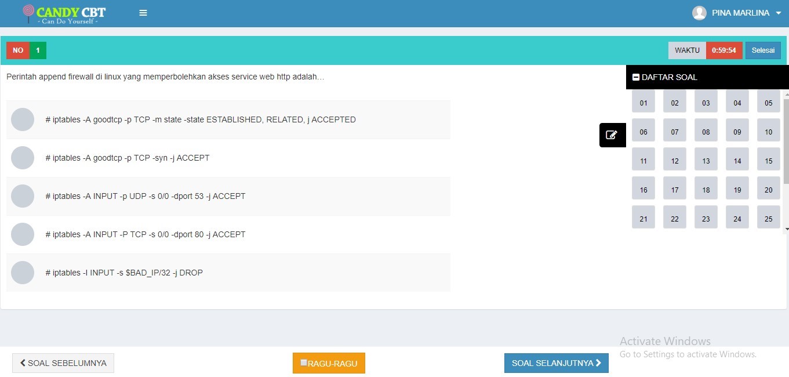Click the remaining time 0:59:54
This screenshot has height=377, width=789.
tap(724, 50)
